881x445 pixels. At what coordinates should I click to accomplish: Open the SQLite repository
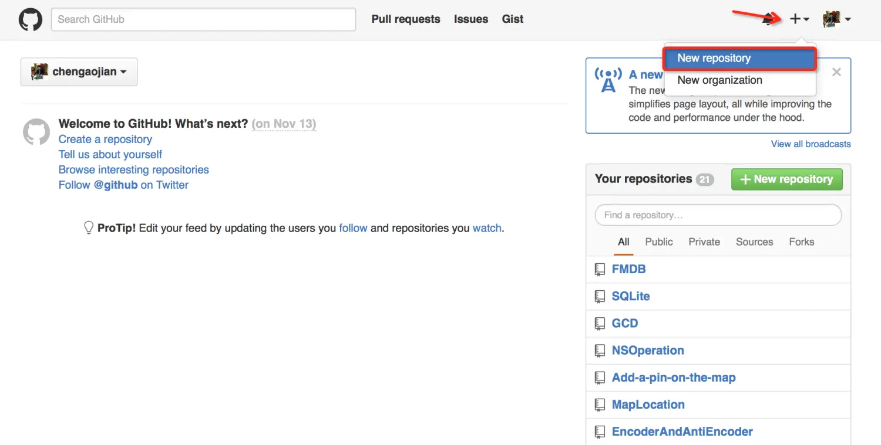631,297
